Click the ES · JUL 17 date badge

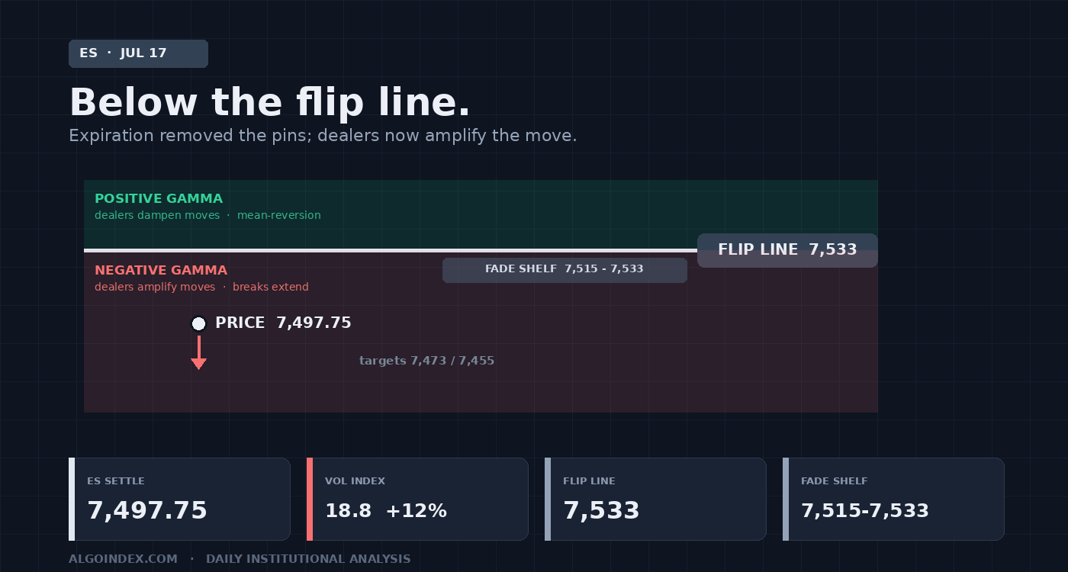[x=138, y=53]
